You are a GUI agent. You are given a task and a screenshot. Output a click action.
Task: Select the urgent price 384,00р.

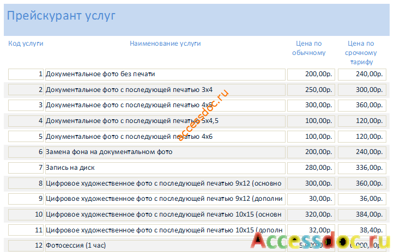point(362,214)
